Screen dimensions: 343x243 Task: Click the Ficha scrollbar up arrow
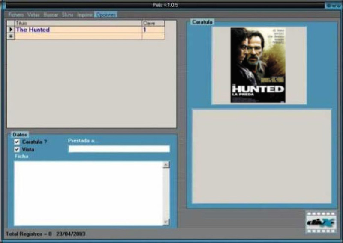(166, 165)
